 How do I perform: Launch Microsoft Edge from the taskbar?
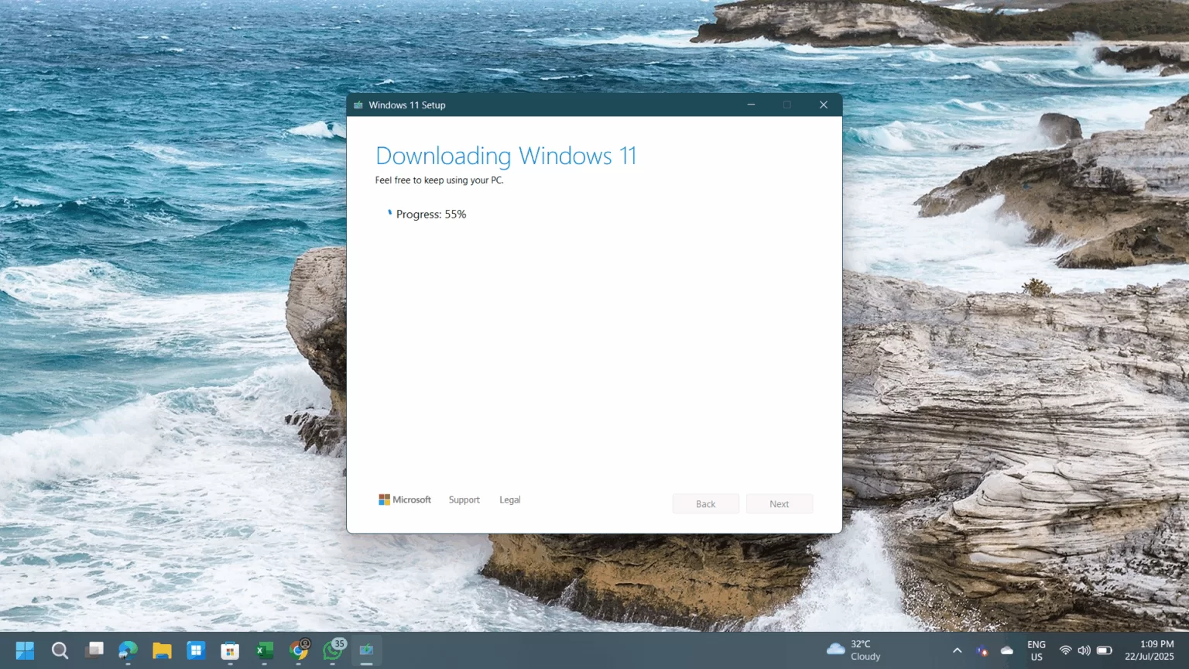tap(128, 650)
